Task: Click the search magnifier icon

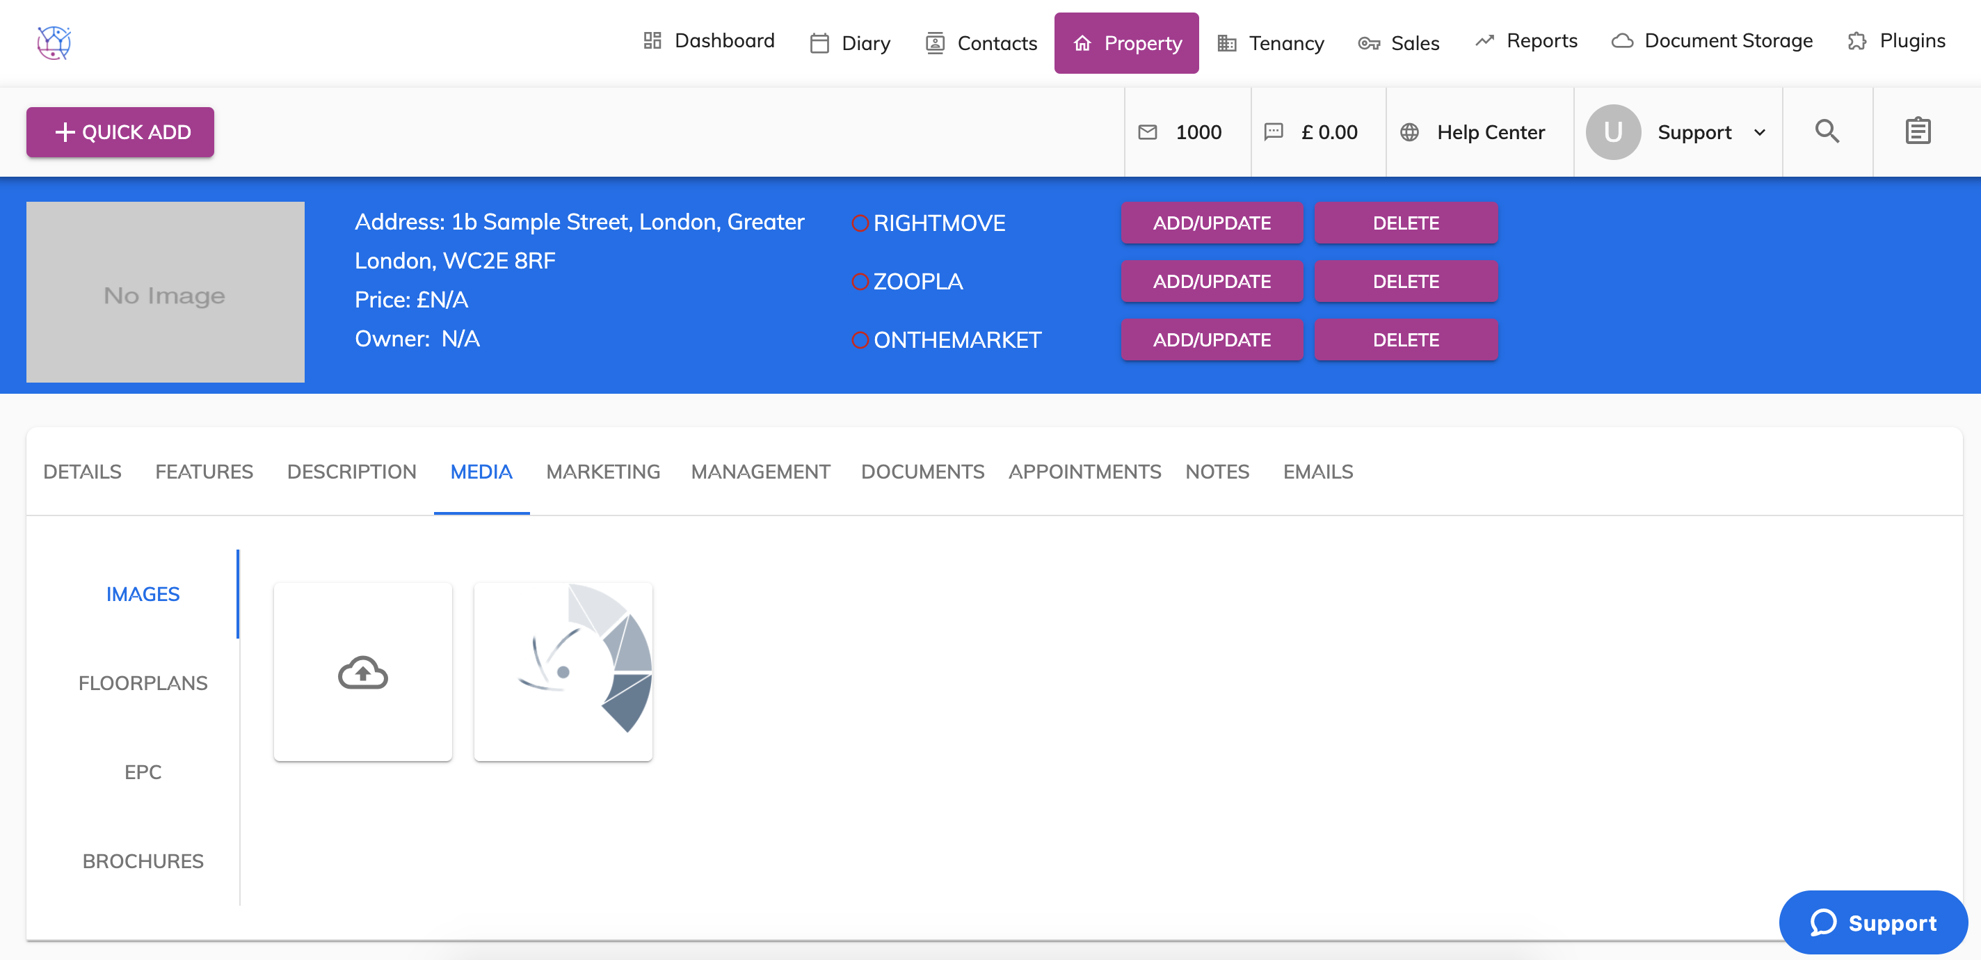Action: click(x=1827, y=131)
